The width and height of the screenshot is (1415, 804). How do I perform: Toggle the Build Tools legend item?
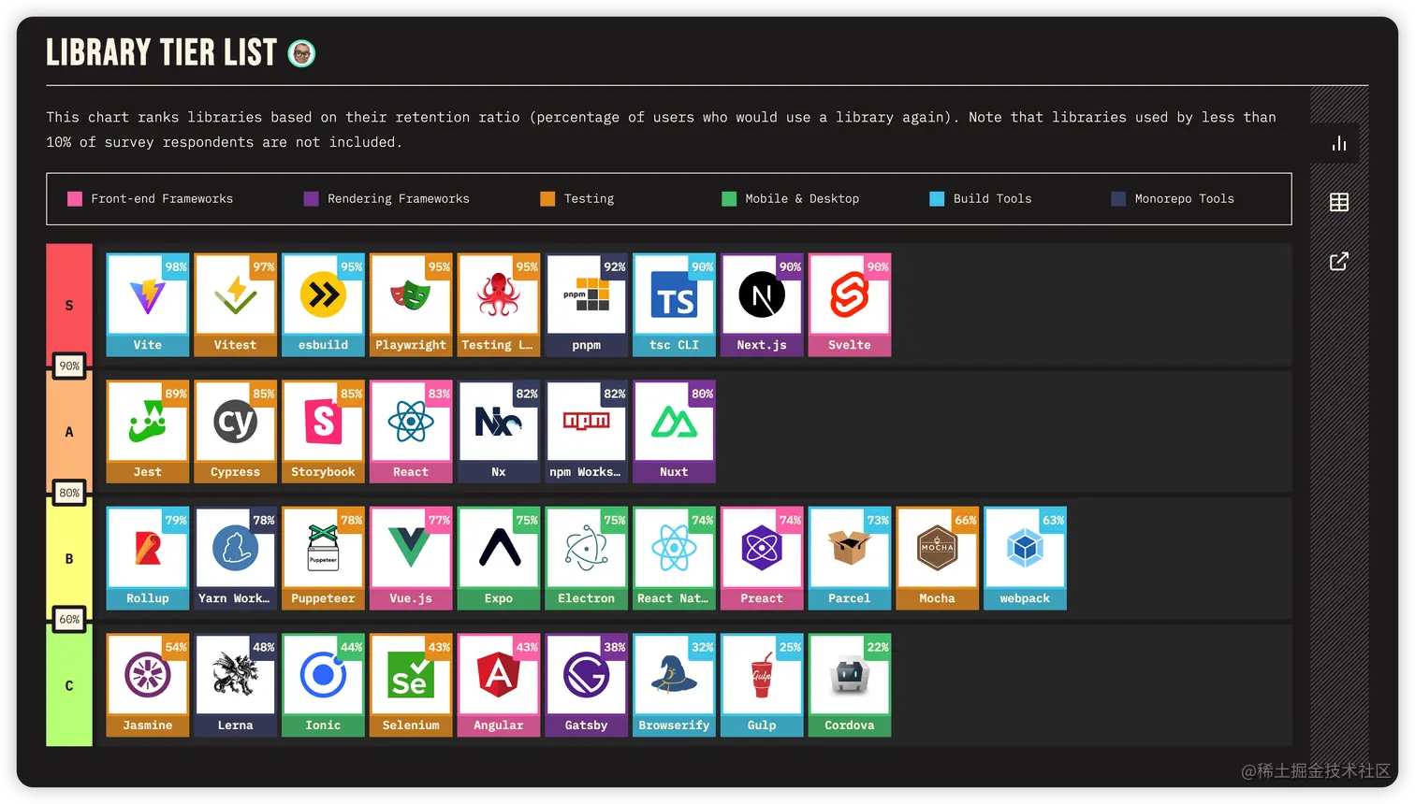click(981, 198)
